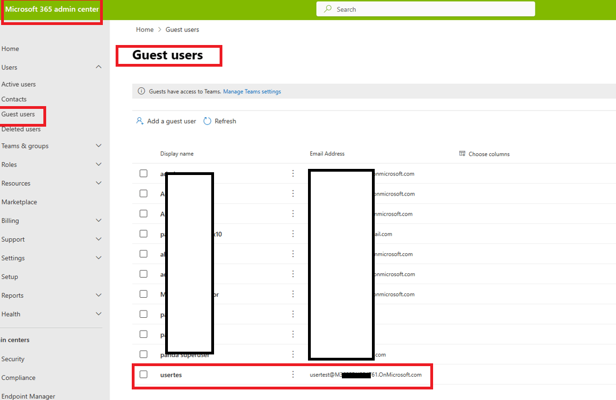This screenshot has width=616, height=400.
Task: Expand the Billing navigation section
Action: 98,221
